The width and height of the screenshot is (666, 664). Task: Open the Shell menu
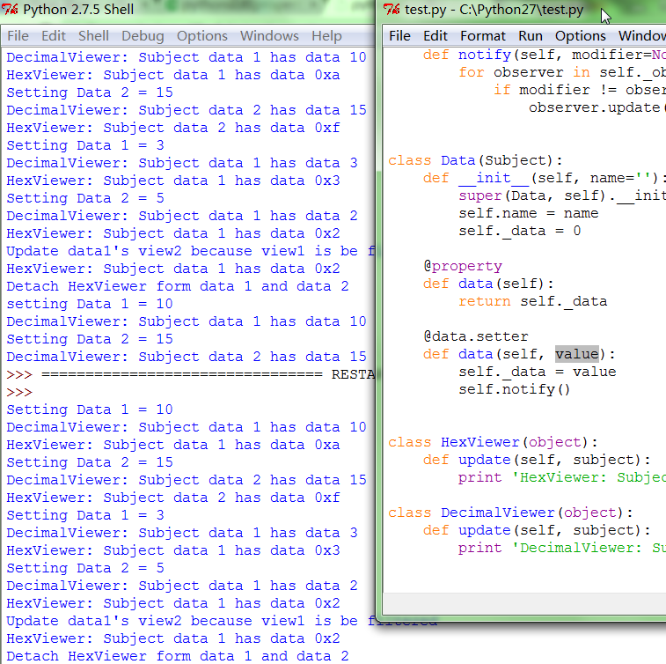(93, 36)
